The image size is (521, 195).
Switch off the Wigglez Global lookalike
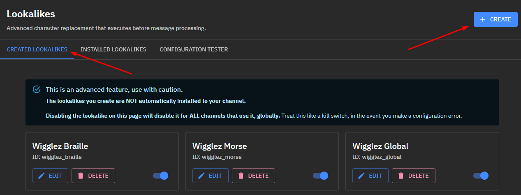pyautogui.click(x=481, y=176)
